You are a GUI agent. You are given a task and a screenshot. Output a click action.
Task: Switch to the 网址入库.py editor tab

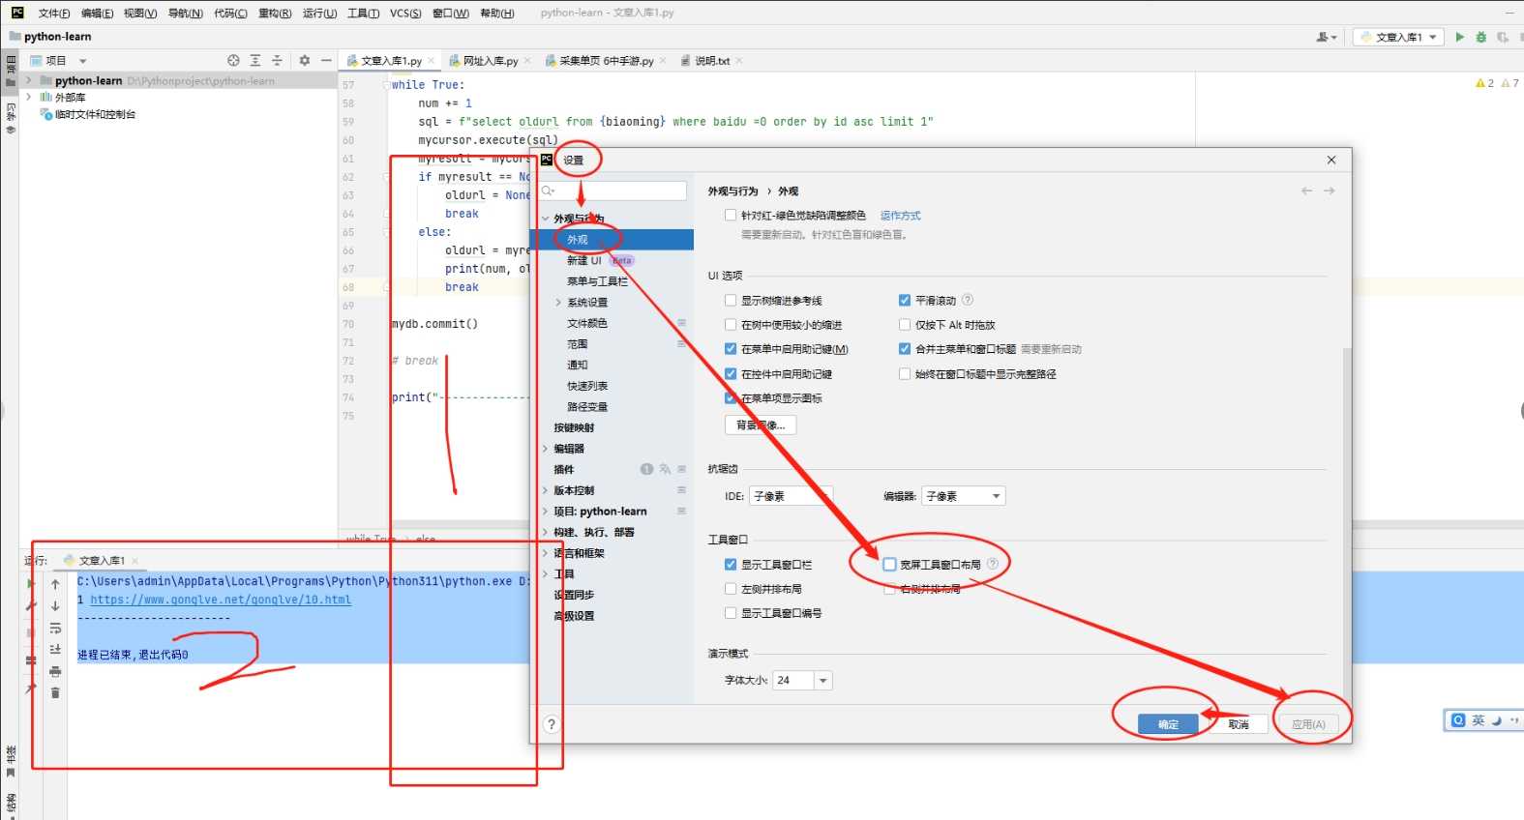point(490,61)
